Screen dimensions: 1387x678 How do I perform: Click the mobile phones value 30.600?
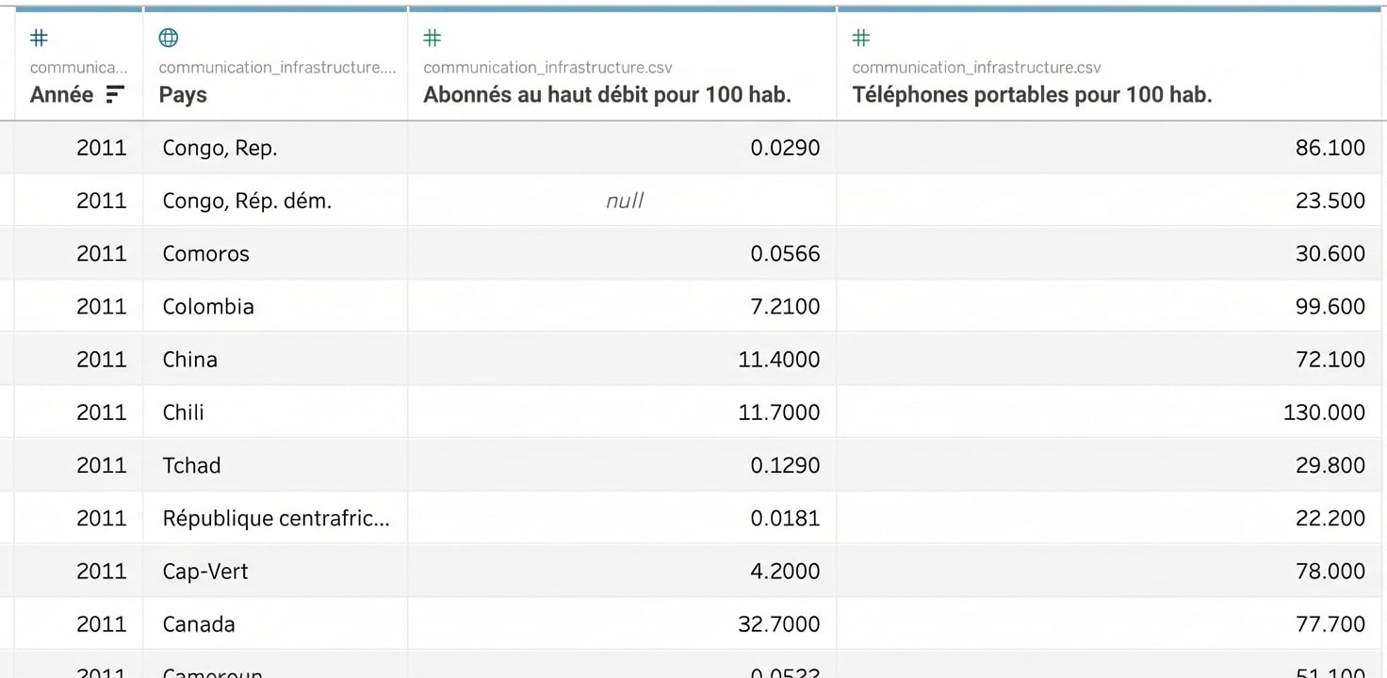(1330, 253)
